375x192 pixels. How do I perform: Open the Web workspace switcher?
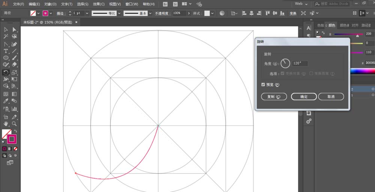tap(301, 4)
